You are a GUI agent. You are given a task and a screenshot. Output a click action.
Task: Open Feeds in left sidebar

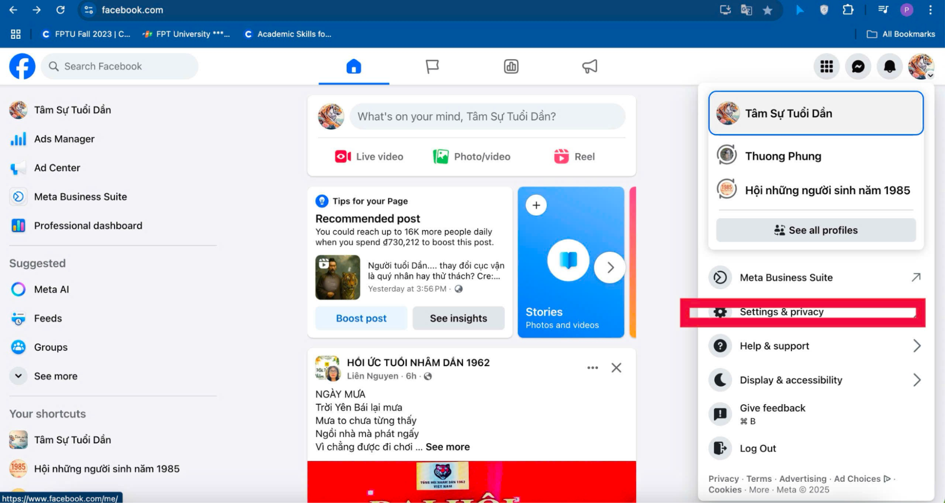pos(113,318)
